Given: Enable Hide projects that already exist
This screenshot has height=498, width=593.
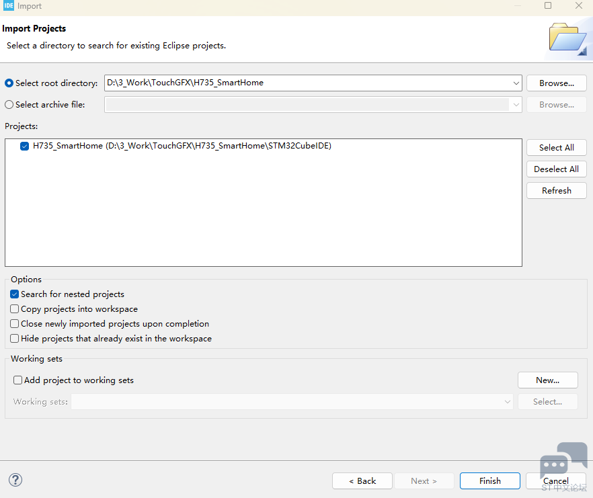Looking at the screenshot, I should tap(14, 339).
